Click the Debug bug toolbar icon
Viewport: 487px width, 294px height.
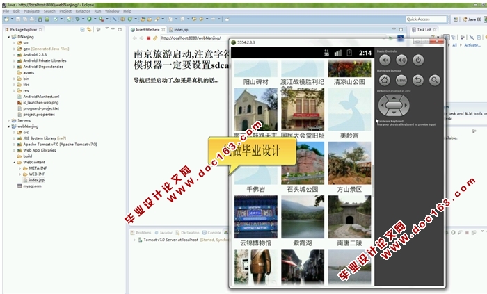coord(77,19)
